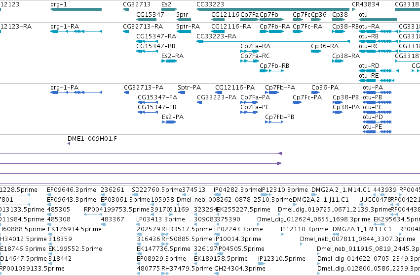Select the Cp38-RA transcript label
The height and width of the screenshot is (276, 420).
[346, 56]
